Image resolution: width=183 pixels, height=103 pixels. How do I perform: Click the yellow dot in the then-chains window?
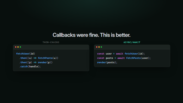18,47
